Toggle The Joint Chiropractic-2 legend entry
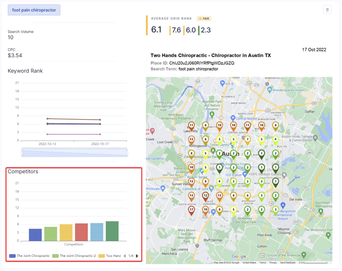 tap(74, 256)
